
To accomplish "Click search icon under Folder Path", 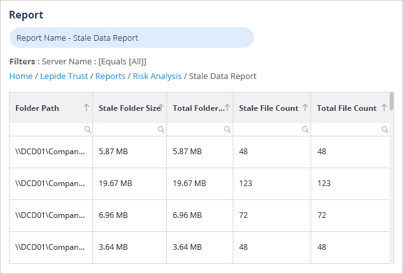I will (87, 129).
